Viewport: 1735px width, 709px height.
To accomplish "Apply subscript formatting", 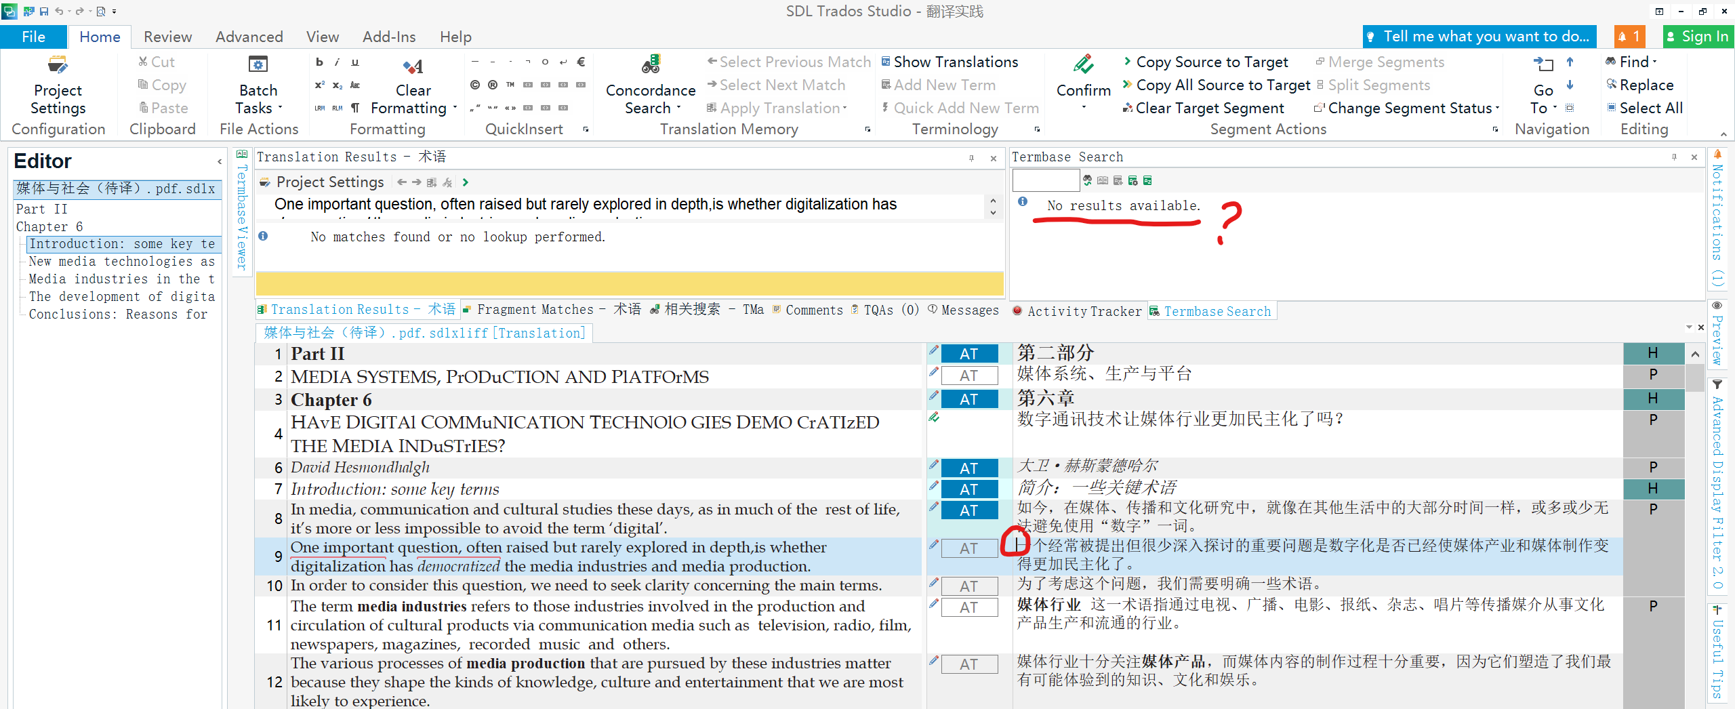I will click(x=337, y=85).
